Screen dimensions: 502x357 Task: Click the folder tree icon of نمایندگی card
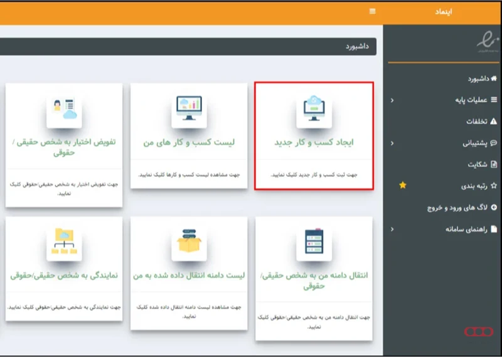pyautogui.click(x=65, y=241)
